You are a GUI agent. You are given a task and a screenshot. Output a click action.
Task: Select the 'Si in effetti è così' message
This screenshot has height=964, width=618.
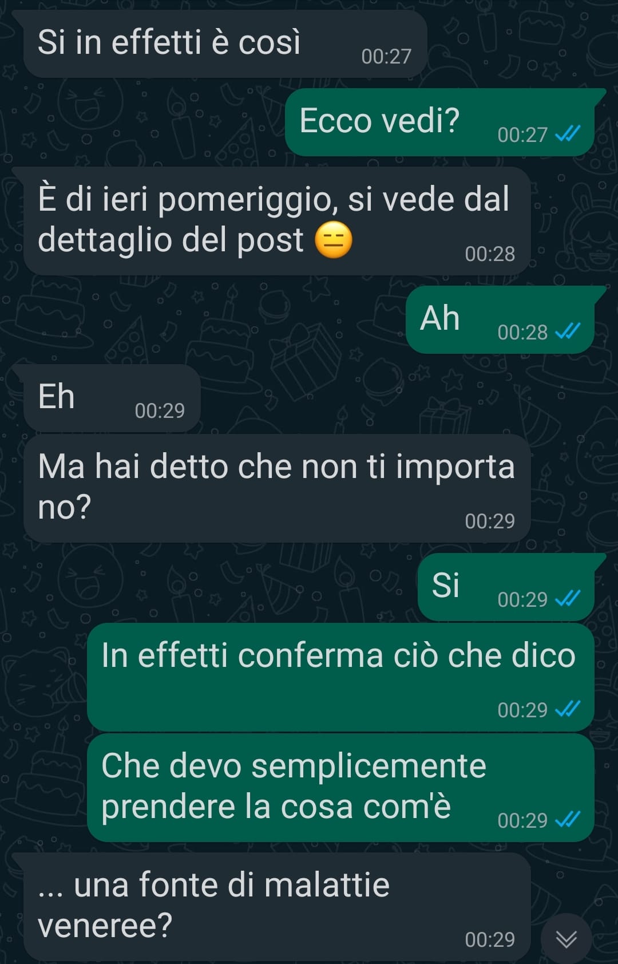point(225,44)
